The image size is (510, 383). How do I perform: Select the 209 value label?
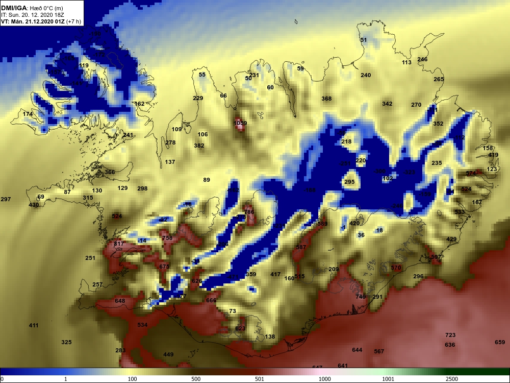click(334, 269)
